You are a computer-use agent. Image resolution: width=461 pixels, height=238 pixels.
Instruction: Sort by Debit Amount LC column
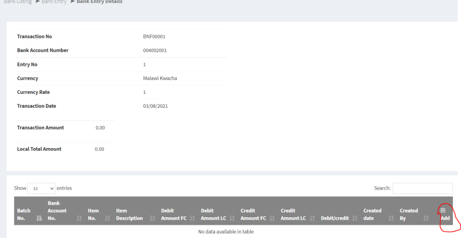(x=213, y=214)
